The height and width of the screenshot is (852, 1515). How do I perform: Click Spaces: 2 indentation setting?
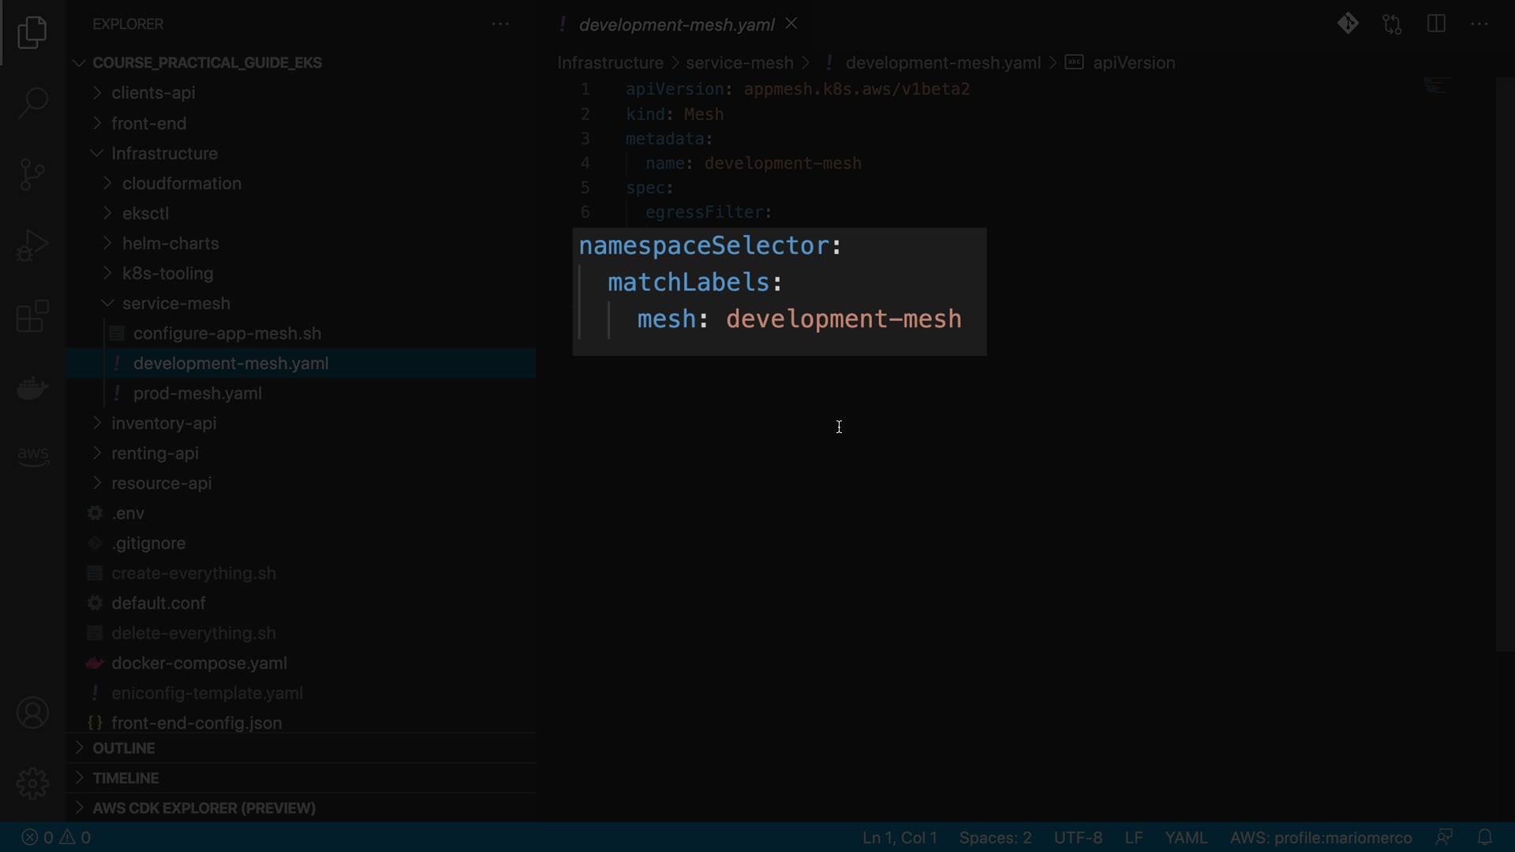point(995,837)
